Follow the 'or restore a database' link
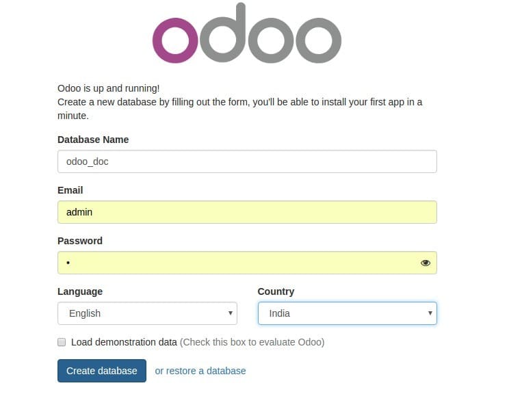This screenshot has height=418, width=509. click(200, 371)
